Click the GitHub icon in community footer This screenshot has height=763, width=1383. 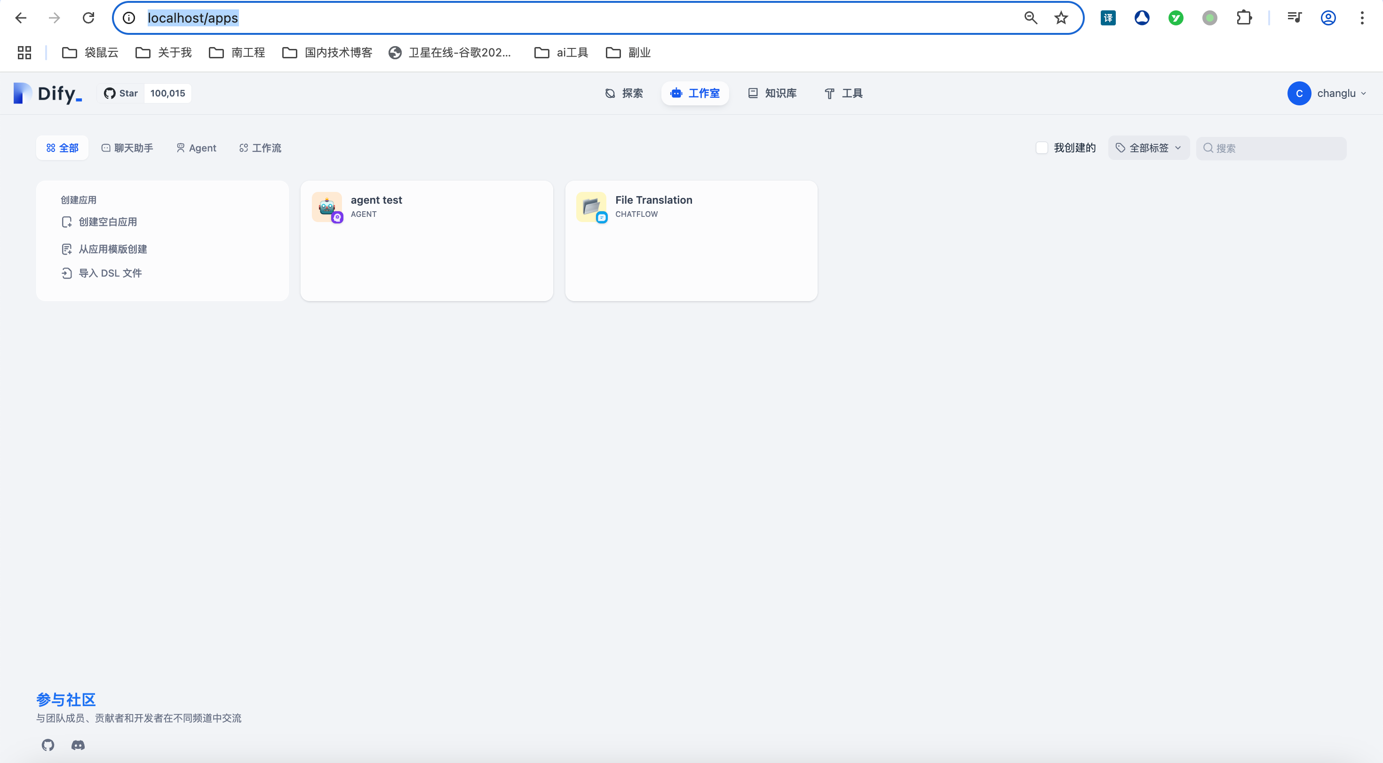(x=48, y=745)
